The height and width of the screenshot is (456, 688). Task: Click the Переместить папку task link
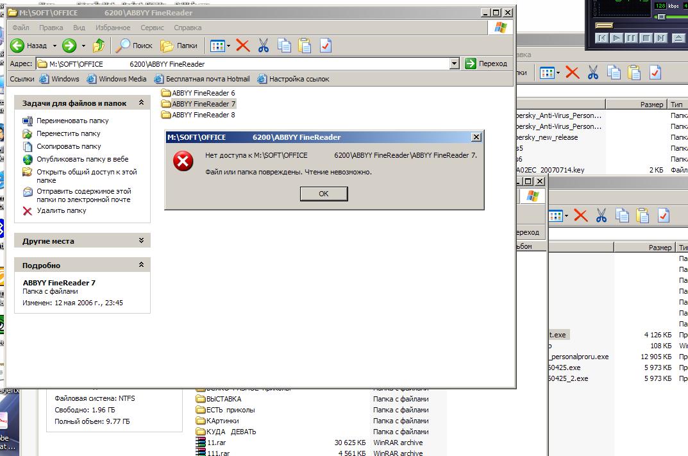click(69, 133)
